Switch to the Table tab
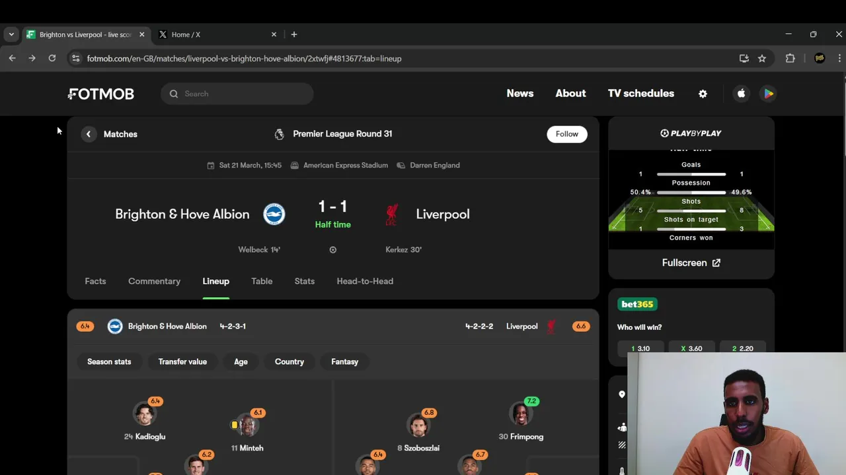 (262, 281)
